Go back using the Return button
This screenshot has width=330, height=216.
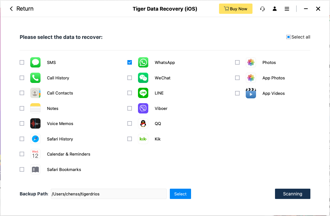[22, 9]
